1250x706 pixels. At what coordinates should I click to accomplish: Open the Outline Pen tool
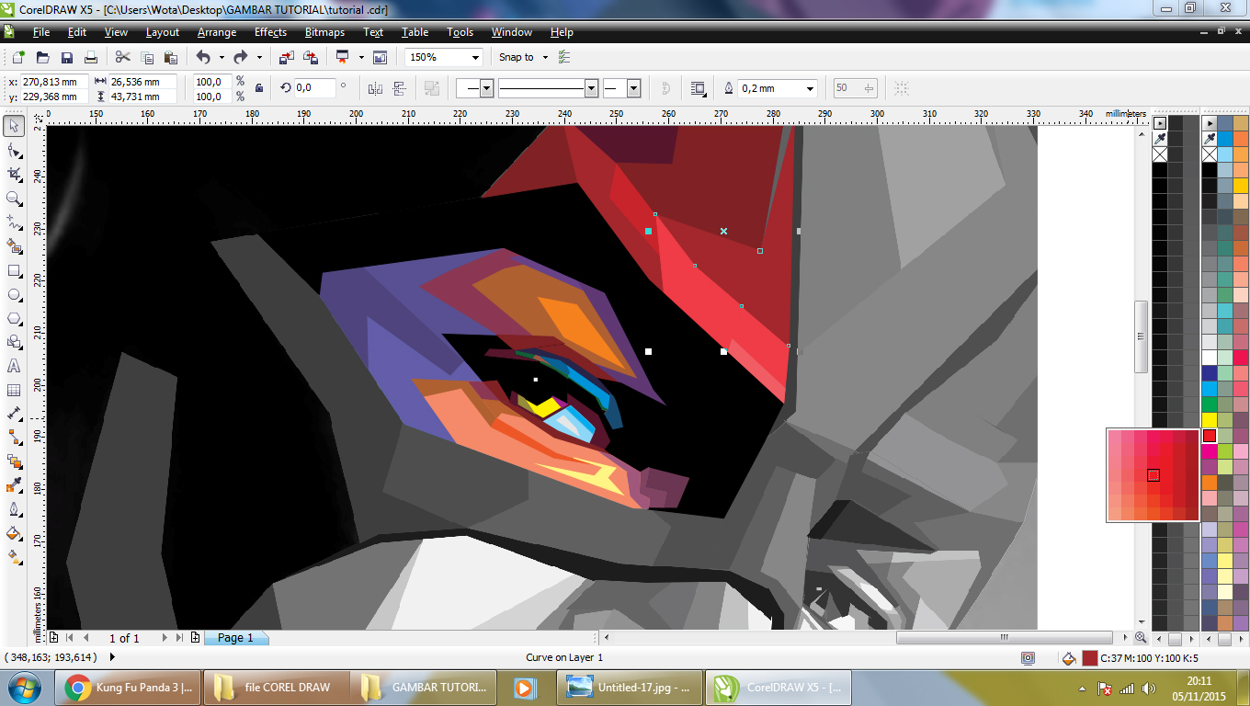click(14, 509)
